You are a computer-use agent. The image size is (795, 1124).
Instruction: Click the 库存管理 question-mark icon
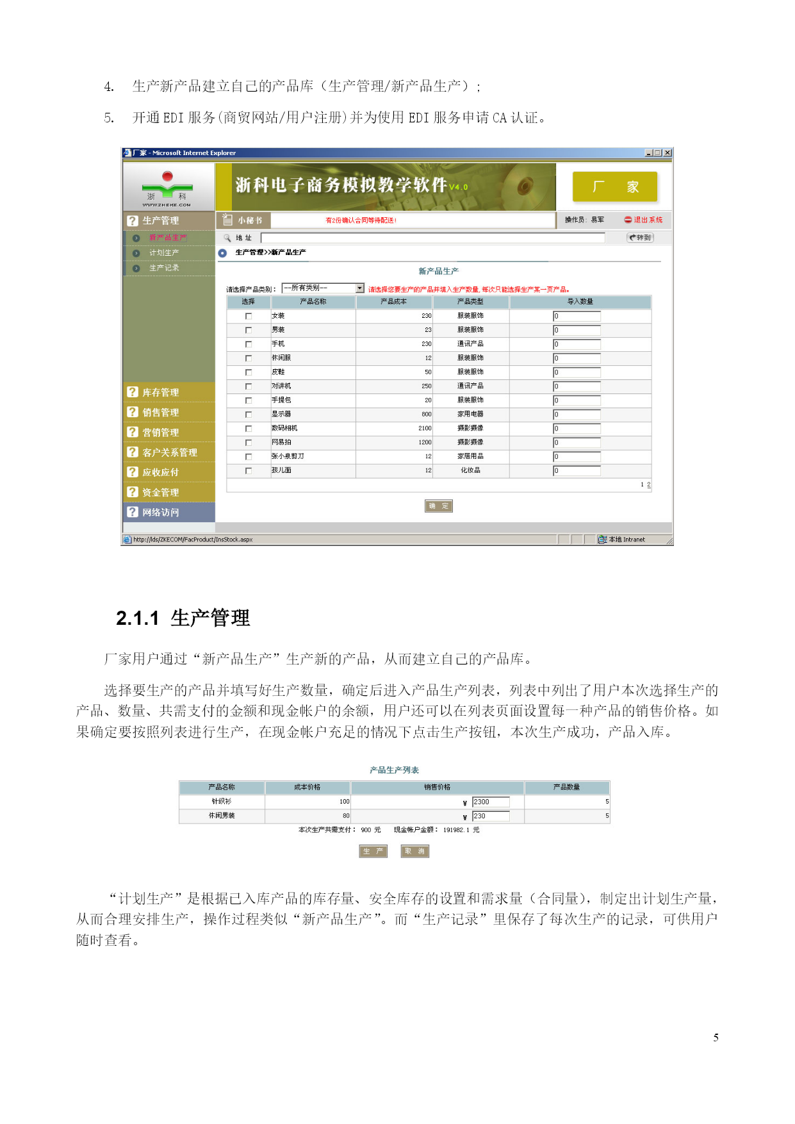[x=133, y=392]
